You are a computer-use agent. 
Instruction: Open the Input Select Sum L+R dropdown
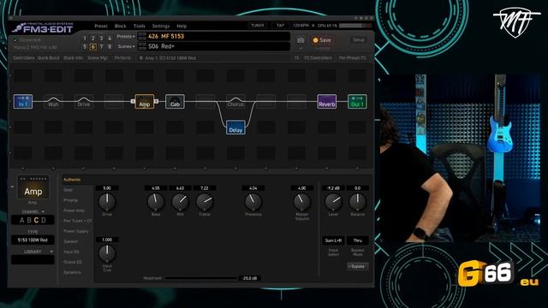333,240
